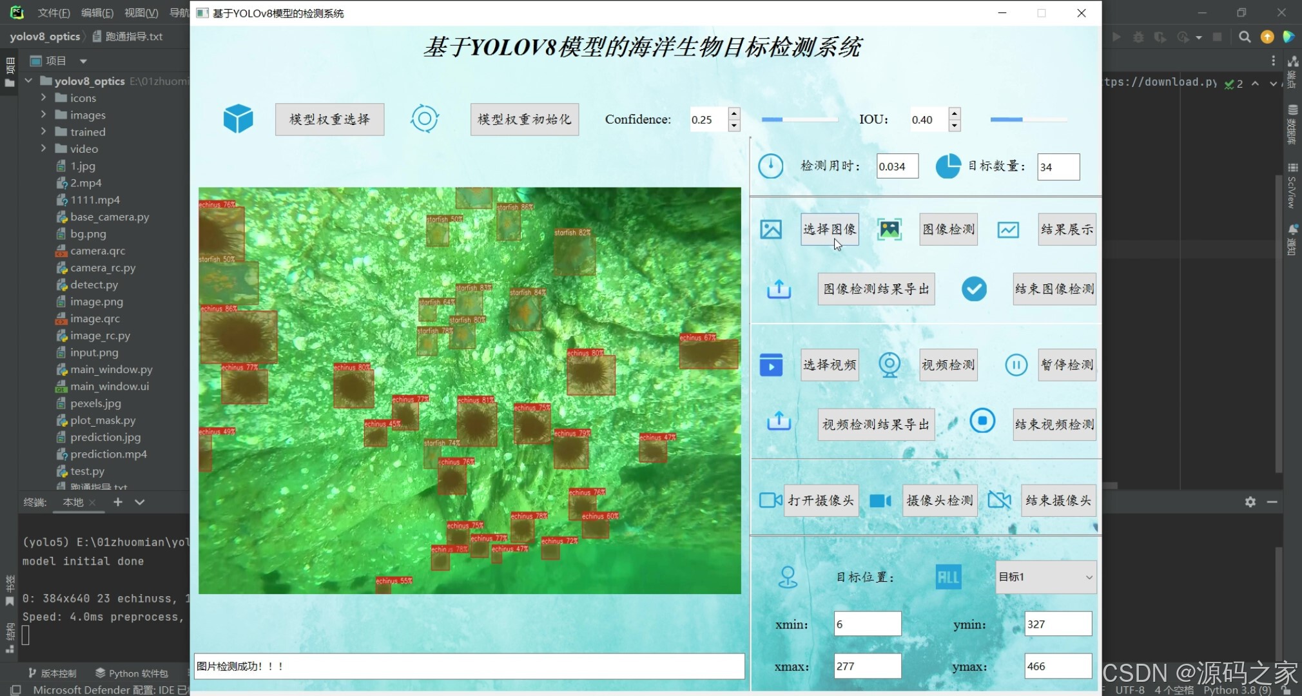This screenshot has height=696, width=1302.
Task: Open the 目标1 target dropdown
Action: pyautogui.click(x=1045, y=577)
